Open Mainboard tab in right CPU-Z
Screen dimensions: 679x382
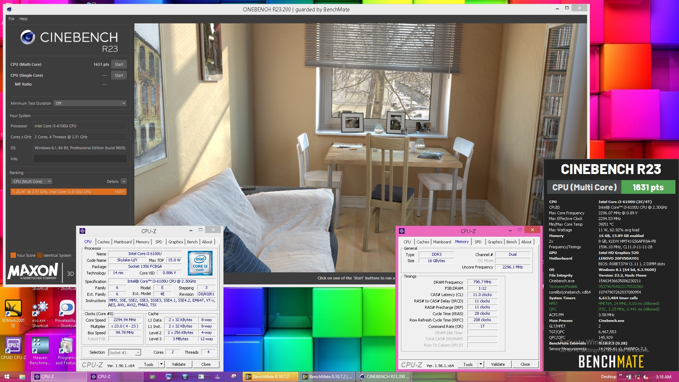[442, 242]
